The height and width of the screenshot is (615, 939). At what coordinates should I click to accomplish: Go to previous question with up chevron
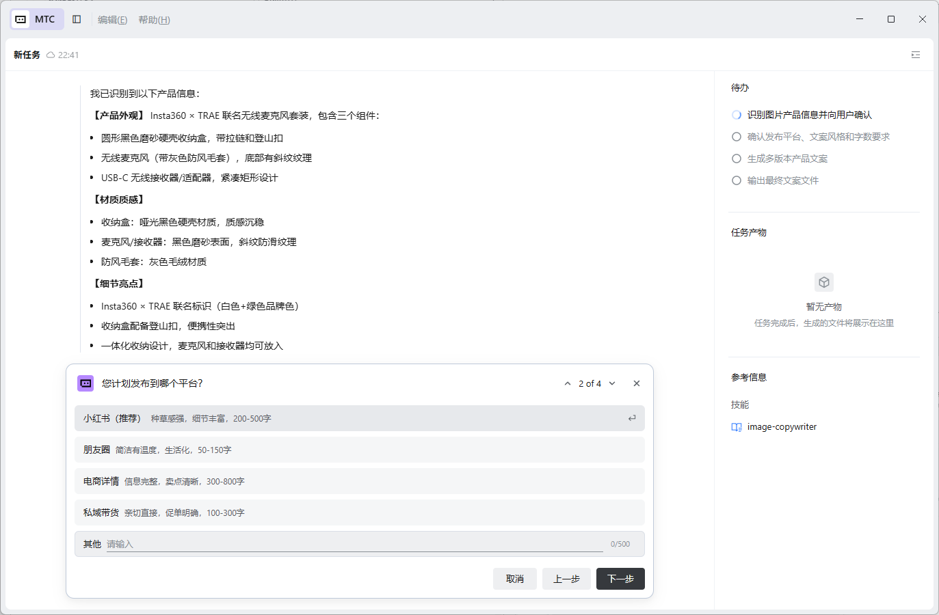[x=568, y=383]
